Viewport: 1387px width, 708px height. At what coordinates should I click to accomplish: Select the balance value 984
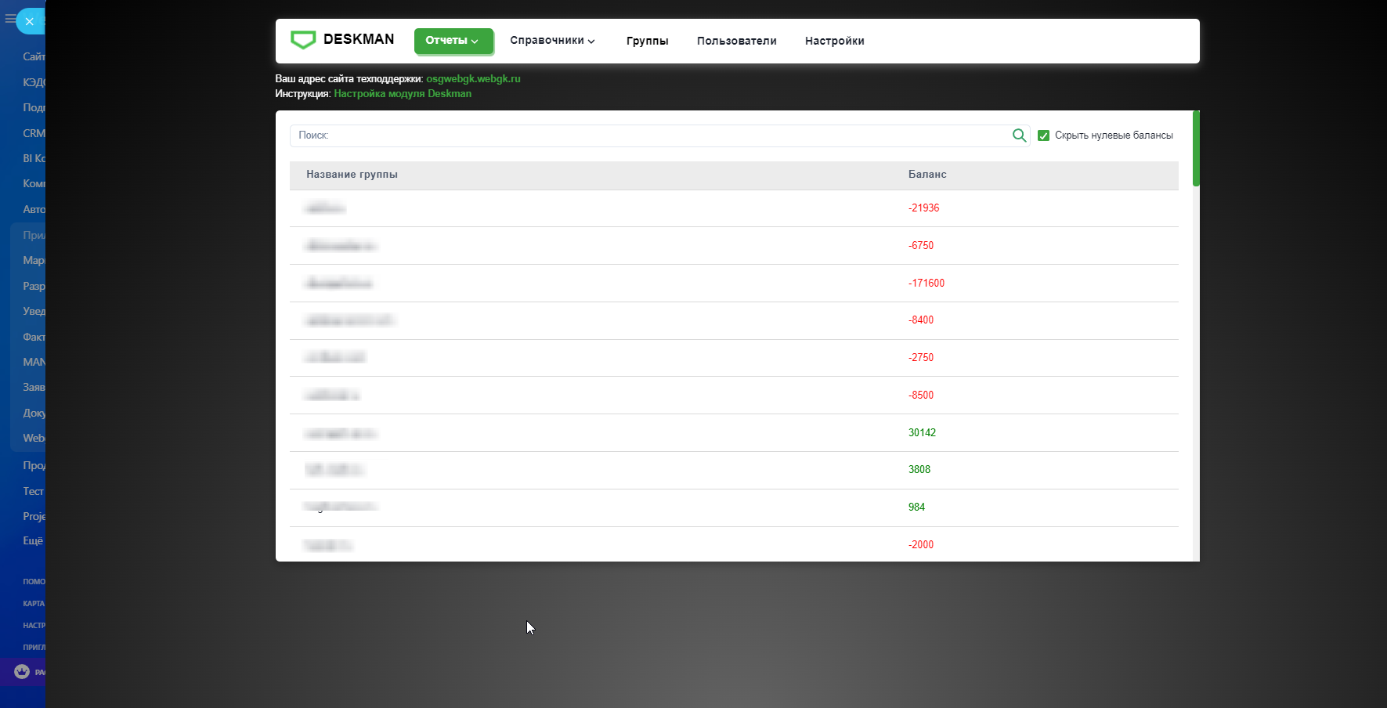916,507
